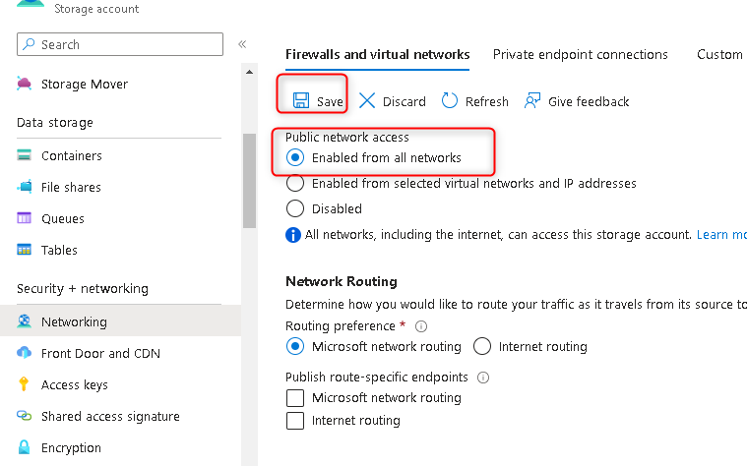Image resolution: width=747 pixels, height=466 pixels.
Task: Choose Internet routing preference radio button
Action: pos(482,346)
